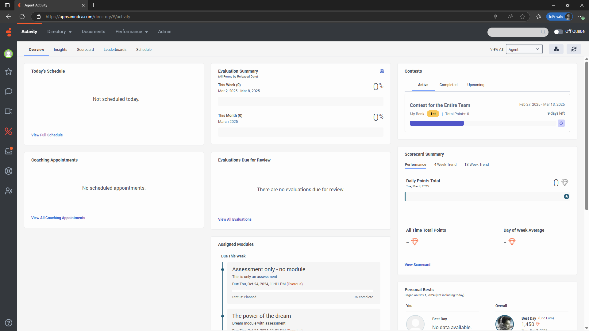Click the refresh icon beside View As

574,49
